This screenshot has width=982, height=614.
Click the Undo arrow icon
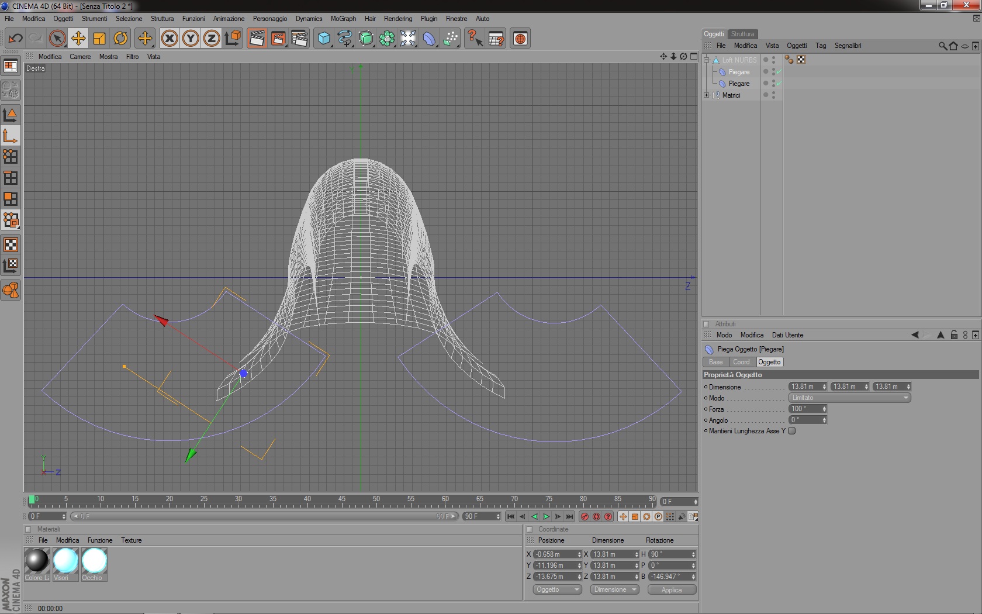15,39
